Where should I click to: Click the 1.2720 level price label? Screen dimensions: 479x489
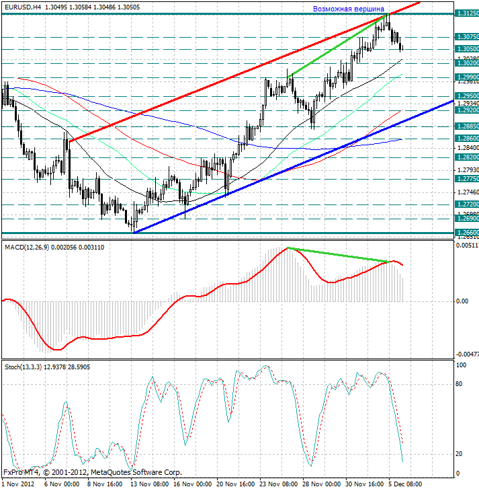pyautogui.click(x=467, y=204)
